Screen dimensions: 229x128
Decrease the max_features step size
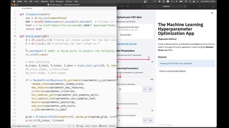pos(145,120)
